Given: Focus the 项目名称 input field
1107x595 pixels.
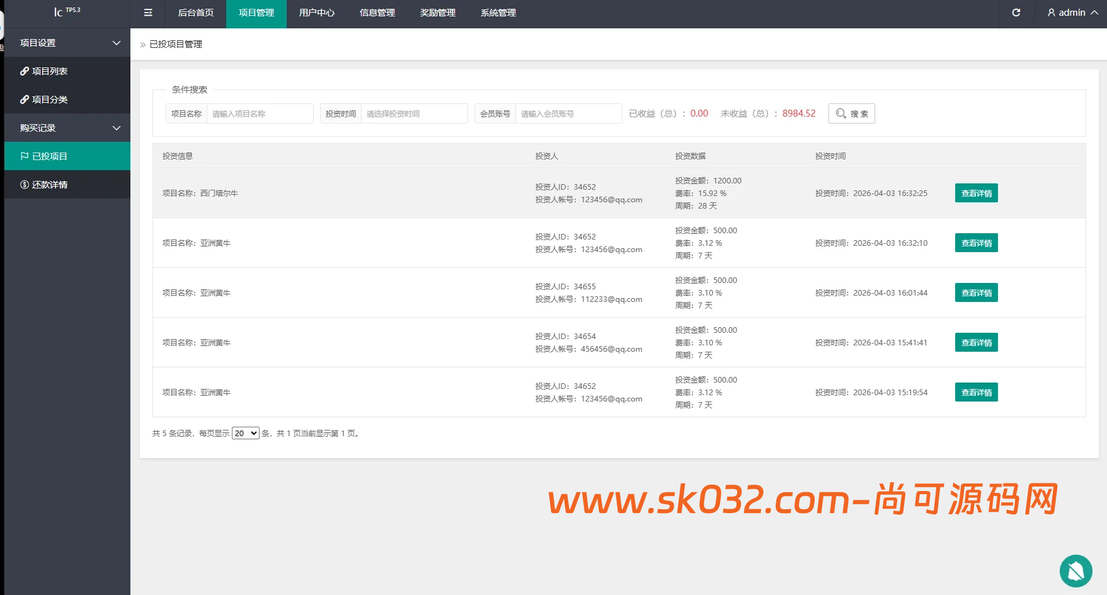Looking at the screenshot, I should (x=260, y=113).
